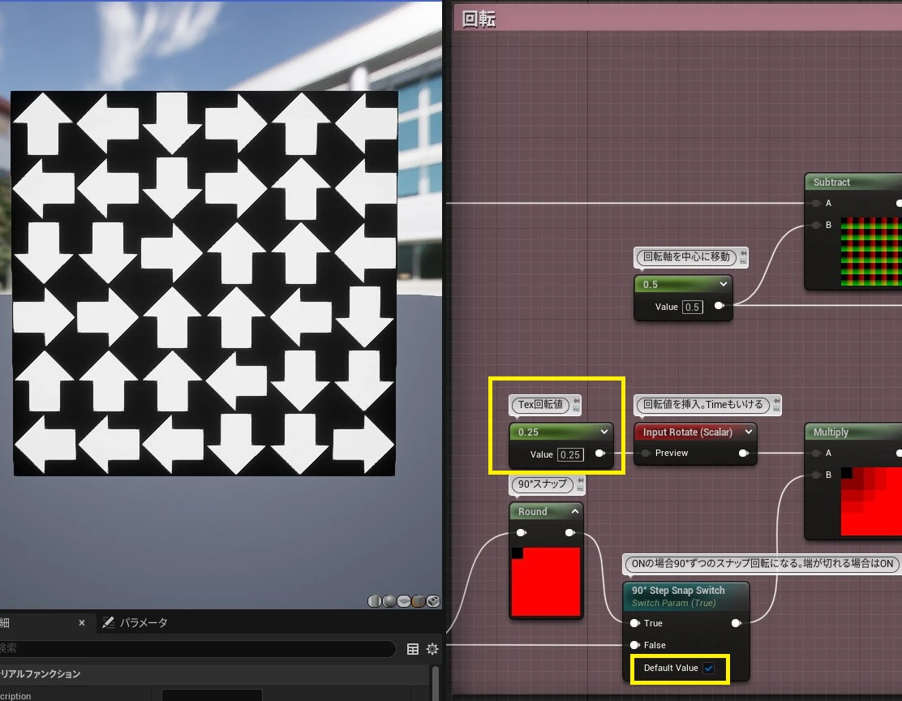This screenshot has width=902, height=701.
Task: Collapse the Input Rotate (Scalar) node
Action: (749, 432)
